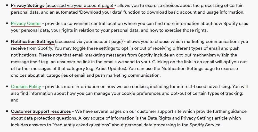Open the green Privacy Center link

(26, 24)
